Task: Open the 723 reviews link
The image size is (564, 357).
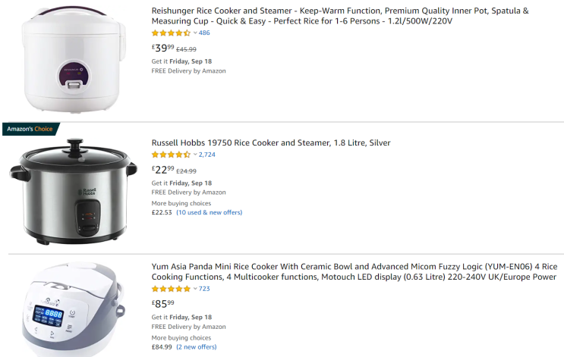Action: coord(204,289)
